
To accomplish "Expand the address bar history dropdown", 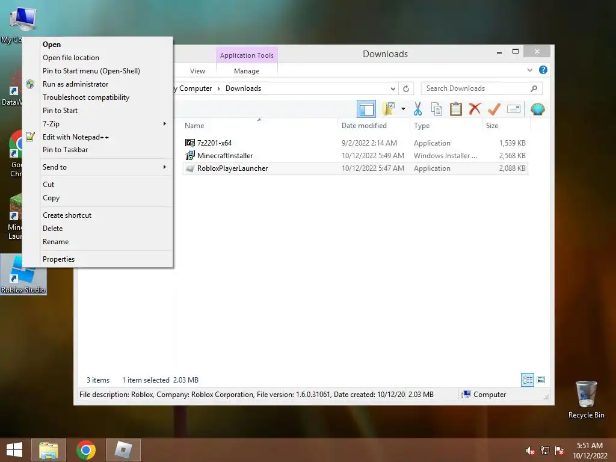I will (x=392, y=88).
